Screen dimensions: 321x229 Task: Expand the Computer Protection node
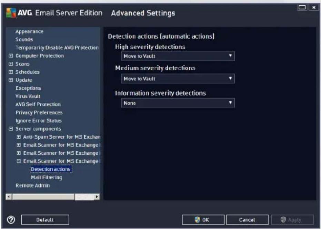click(11, 56)
